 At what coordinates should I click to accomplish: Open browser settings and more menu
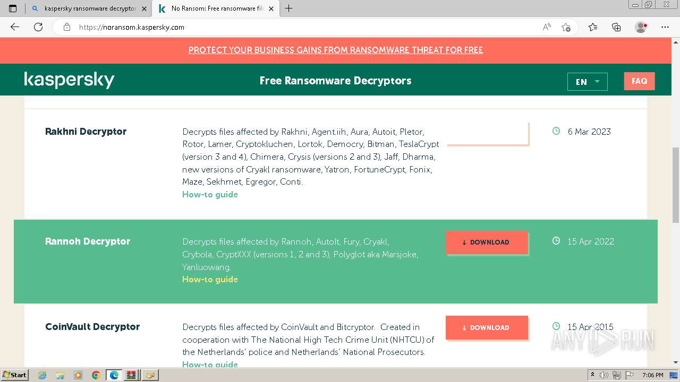point(665,27)
